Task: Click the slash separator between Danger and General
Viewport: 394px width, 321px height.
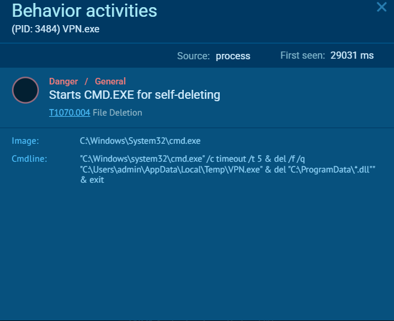Action: click(86, 81)
